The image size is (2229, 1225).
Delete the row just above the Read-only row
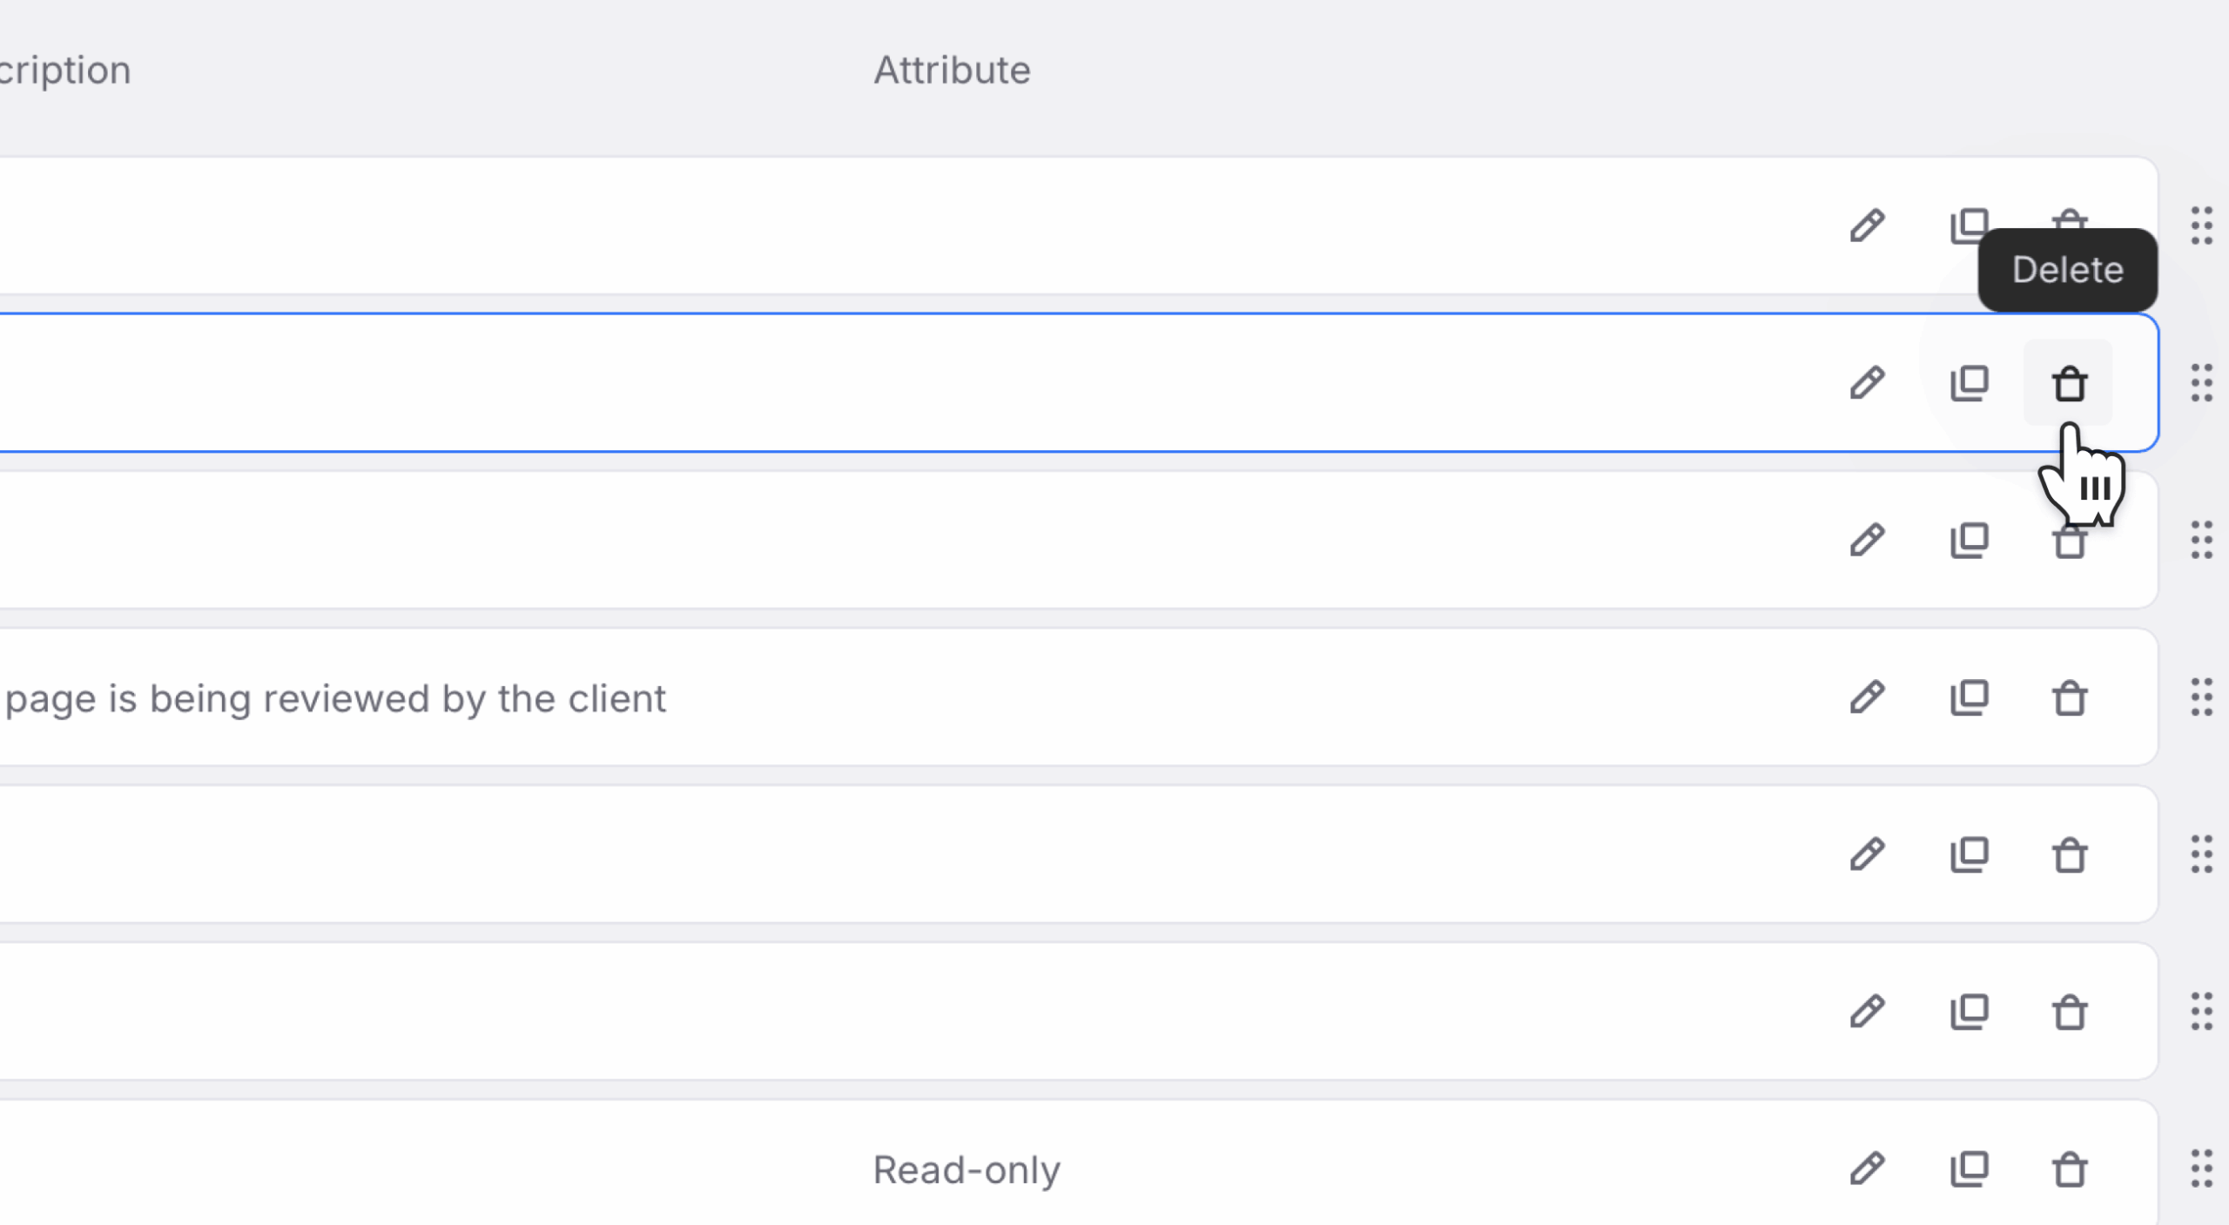click(x=2069, y=1012)
